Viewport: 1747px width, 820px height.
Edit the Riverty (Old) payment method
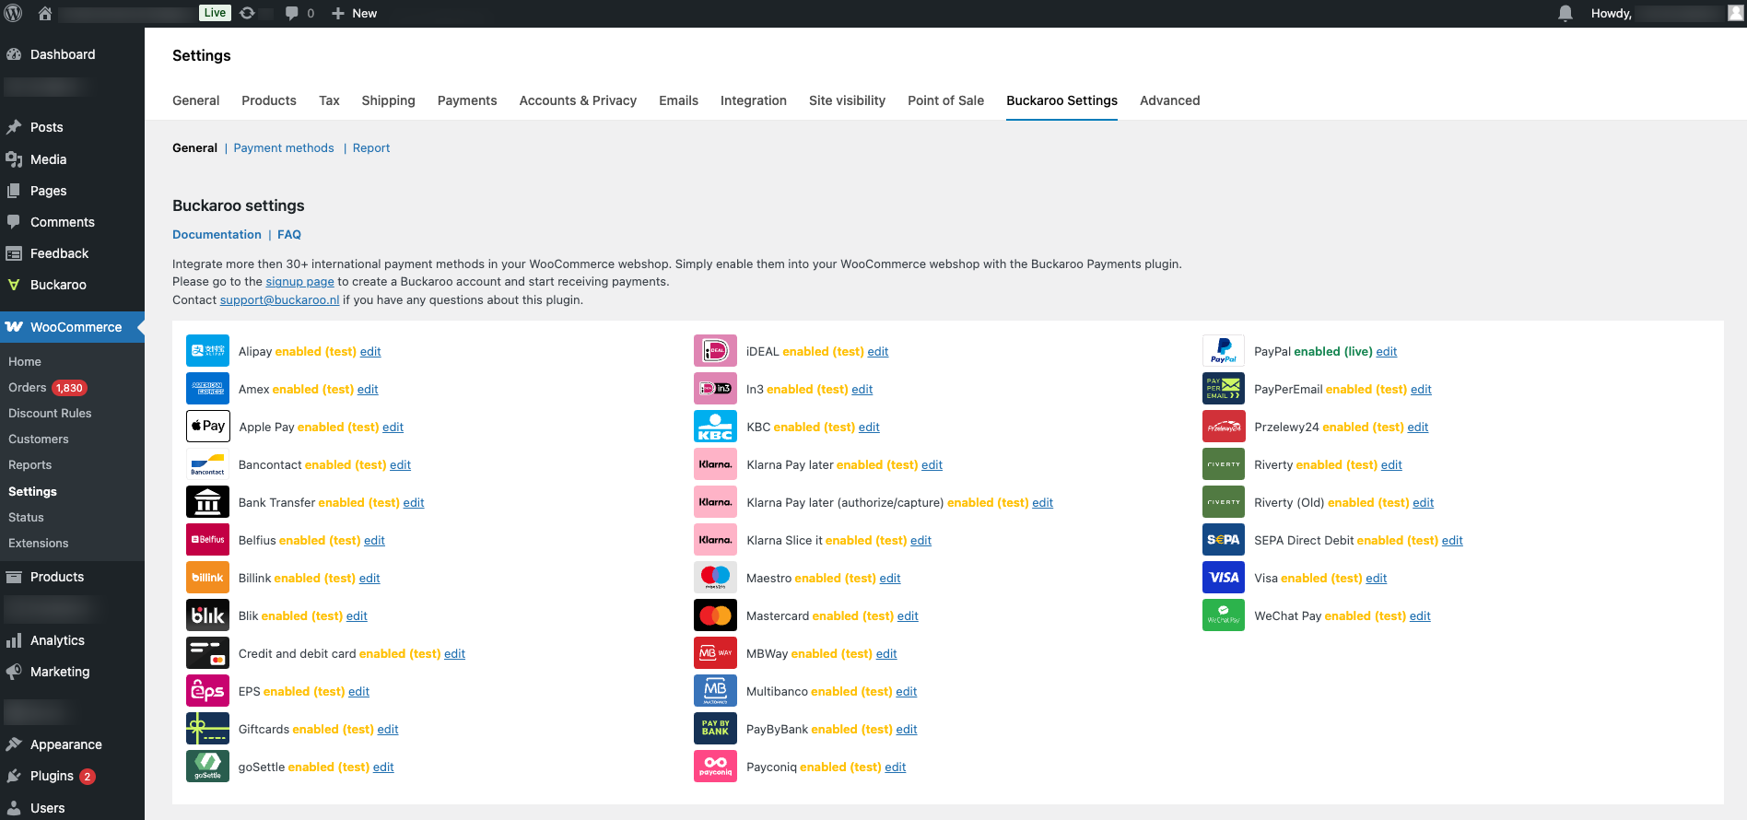coord(1424,502)
